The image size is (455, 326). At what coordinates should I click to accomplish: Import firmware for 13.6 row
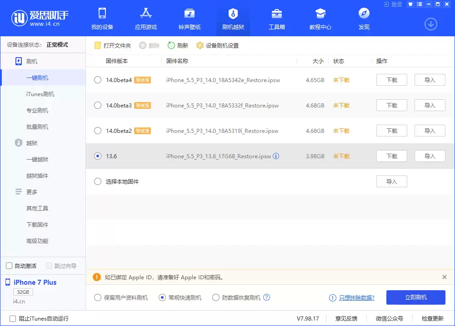(x=430, y=156)
